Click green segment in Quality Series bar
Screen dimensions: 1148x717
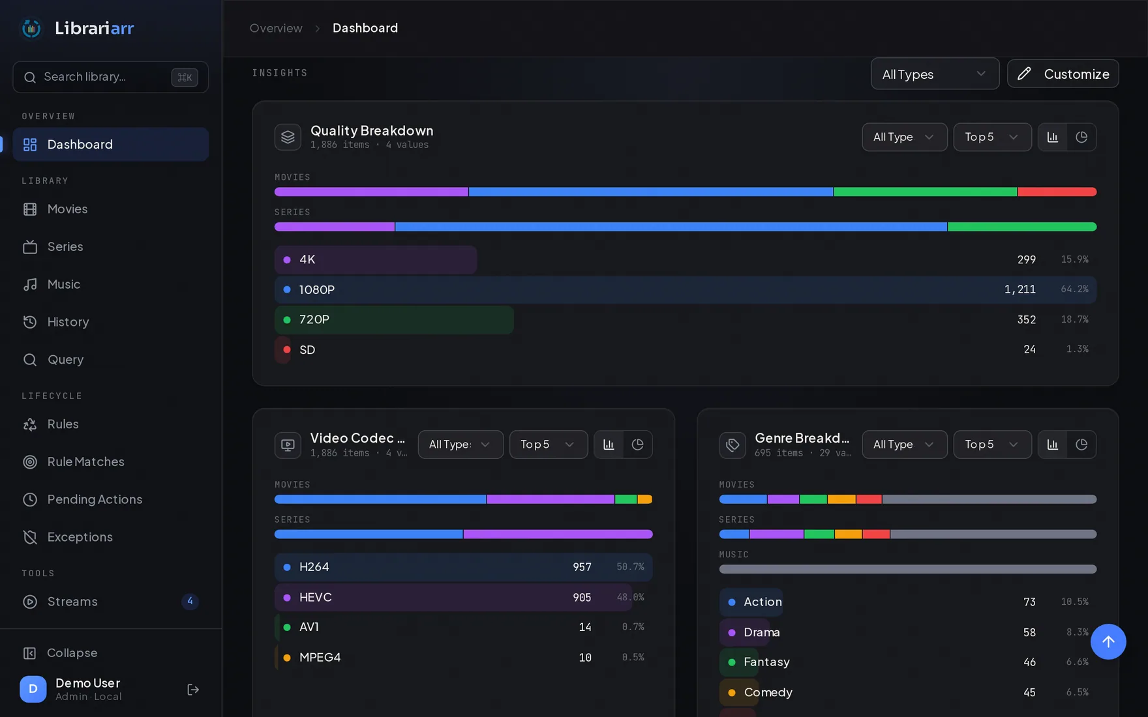(x=1022, y=227)
